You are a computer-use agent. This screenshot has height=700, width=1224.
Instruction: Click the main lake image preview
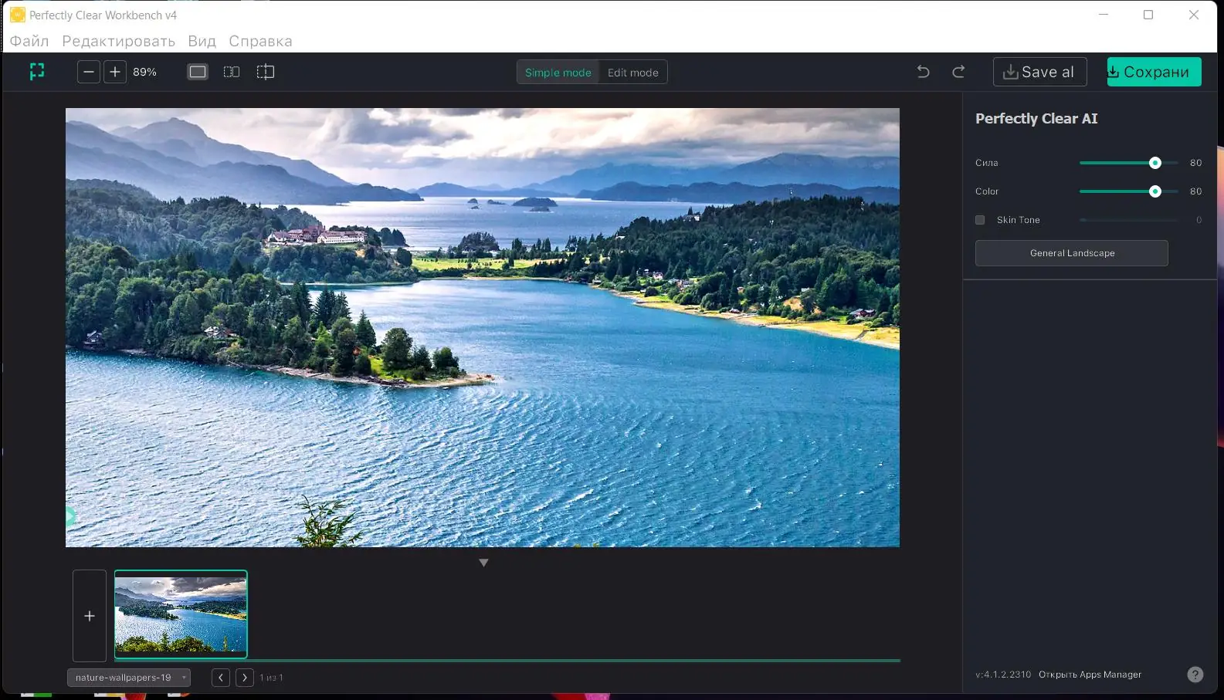(x=483, y=327)
